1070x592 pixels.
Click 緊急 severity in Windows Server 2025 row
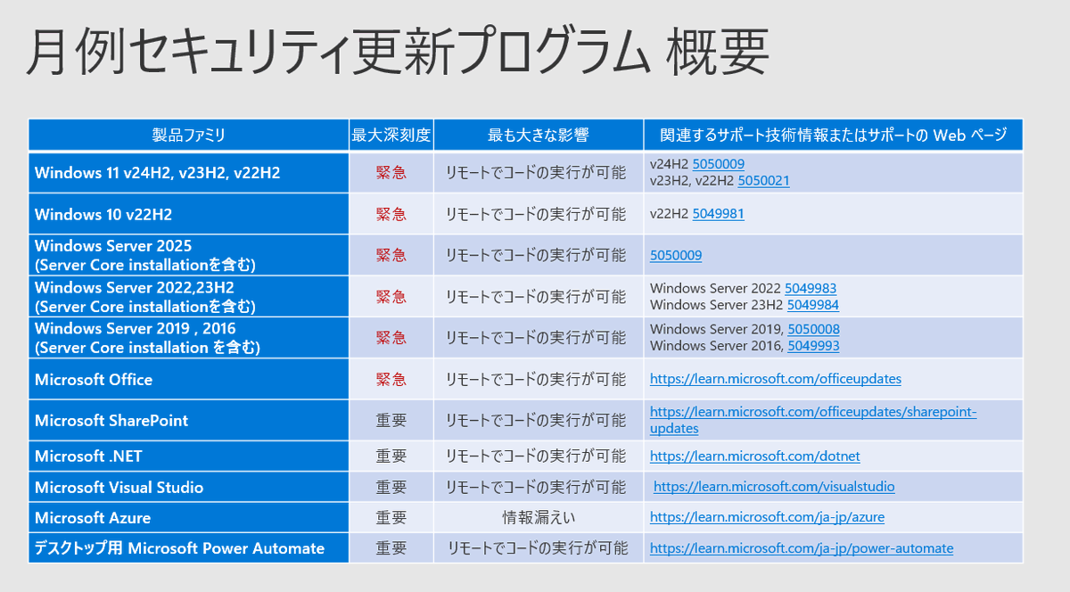tap(391, 255)
